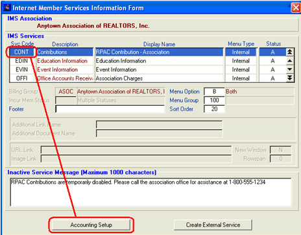Click Event Information in the Display Name column
Viewport: 301px width, 235px height.
click(x=159, y=69)
